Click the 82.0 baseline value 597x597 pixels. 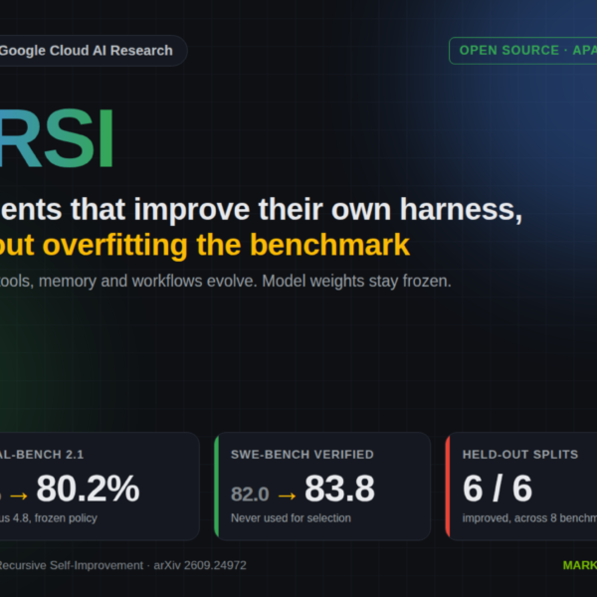pos(250,495)
